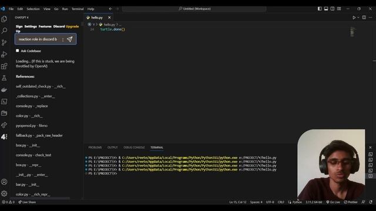The height and width of the screenshot is (211, 376).
Task: Open the Selection menu
Action: (33, 9)
